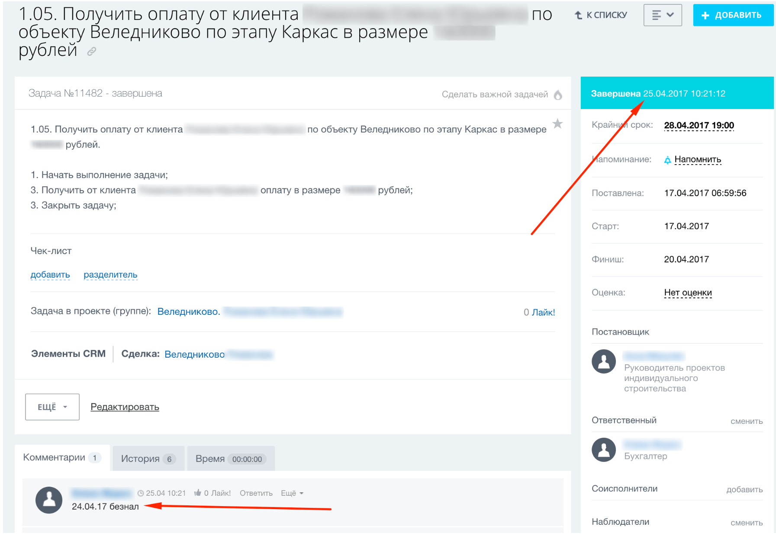Click the thumbs-up like icon in comment
Image resolution: width=776 pixels, height=536 pixels.
[198, 493]
